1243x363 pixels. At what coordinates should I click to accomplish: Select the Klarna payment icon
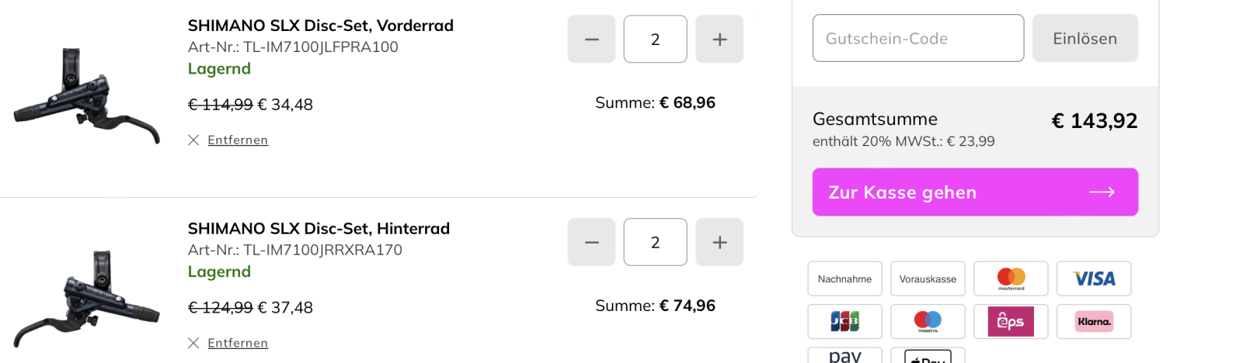pyautogui.click(x=1094, y=321)
